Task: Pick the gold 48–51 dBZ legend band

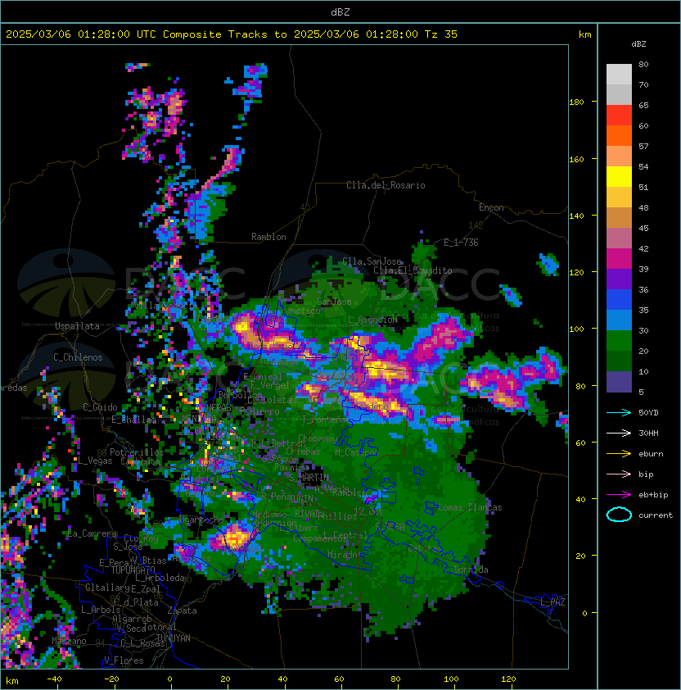Action: (619, 197)
